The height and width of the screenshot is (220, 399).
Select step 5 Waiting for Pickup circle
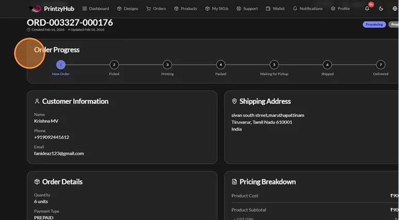pyautogui.click(x=274, y=65)
